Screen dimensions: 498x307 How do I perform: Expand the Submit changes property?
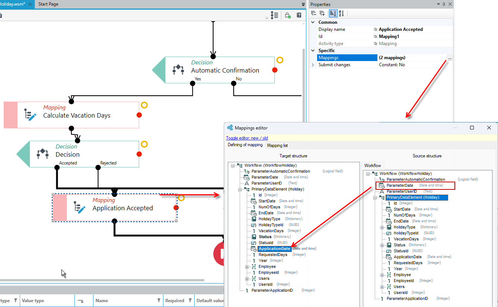click(313, 65)
